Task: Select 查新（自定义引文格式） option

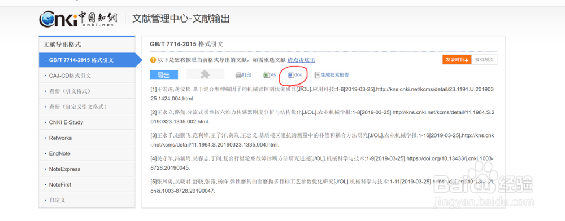Action: point(87,107)
